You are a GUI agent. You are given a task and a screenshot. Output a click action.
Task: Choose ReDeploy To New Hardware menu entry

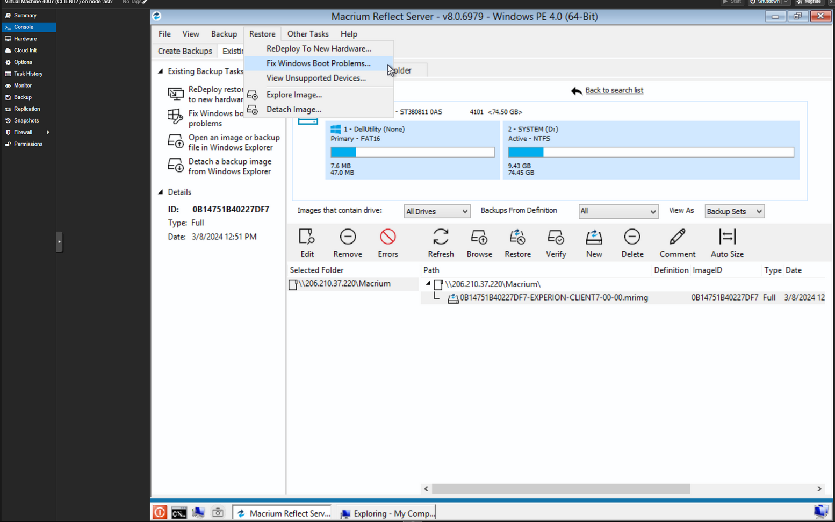(319, 48)
